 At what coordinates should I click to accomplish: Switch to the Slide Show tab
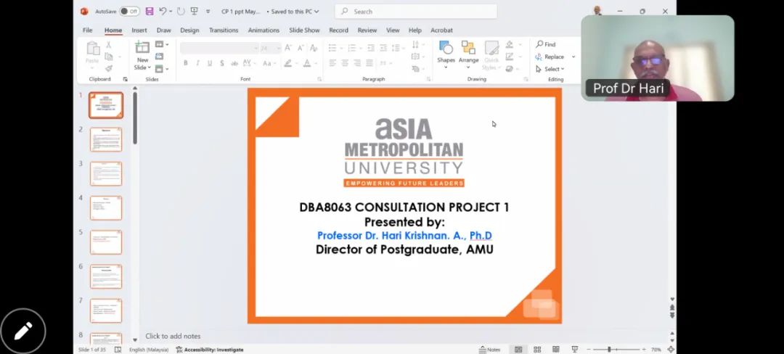point(304,30)
